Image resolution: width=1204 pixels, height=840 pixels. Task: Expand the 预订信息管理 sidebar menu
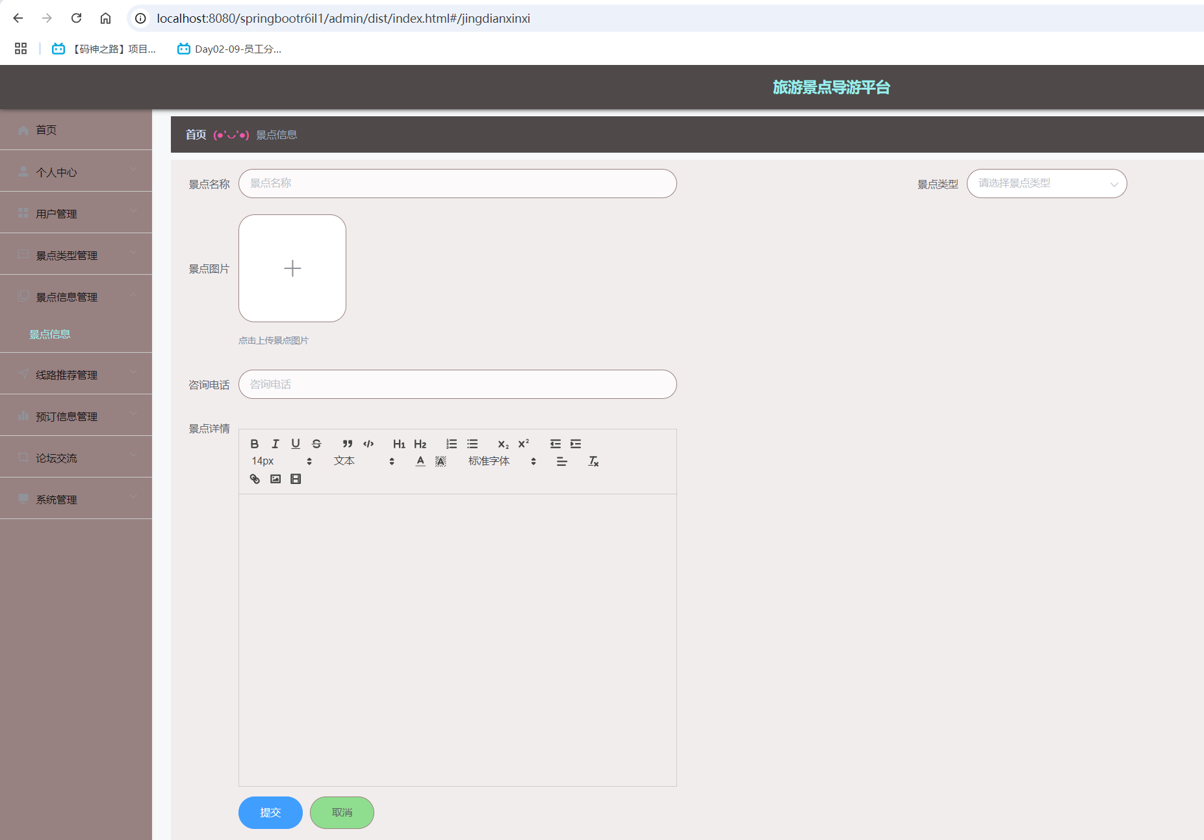coord(76,416)
